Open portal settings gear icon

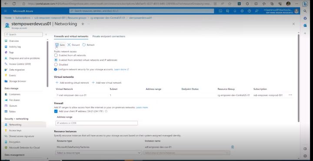coord(242,11)
